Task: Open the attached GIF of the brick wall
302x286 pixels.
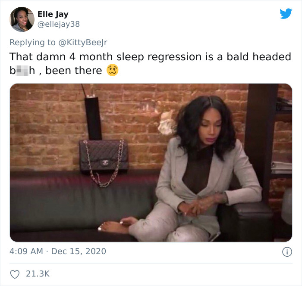Action: pyautogui.click(x=151, y=162)
